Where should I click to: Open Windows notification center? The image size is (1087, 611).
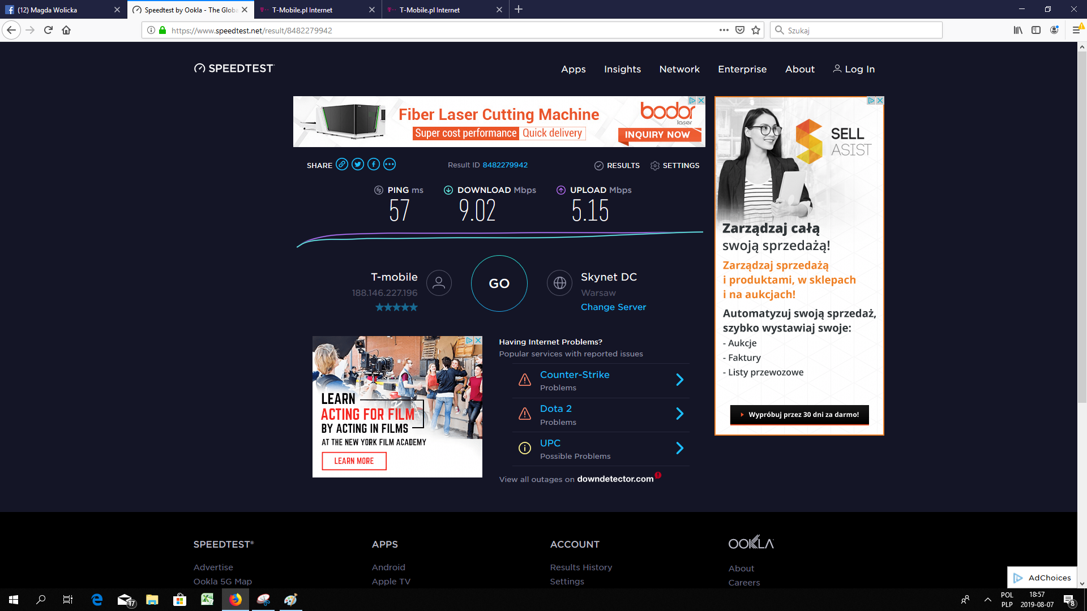(x=1069, y=600)
